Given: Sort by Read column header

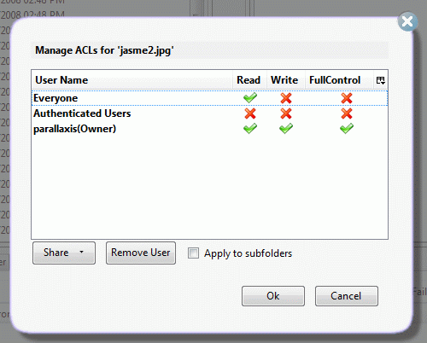Looking at the screenshot, I should click(x=249, y=80).
